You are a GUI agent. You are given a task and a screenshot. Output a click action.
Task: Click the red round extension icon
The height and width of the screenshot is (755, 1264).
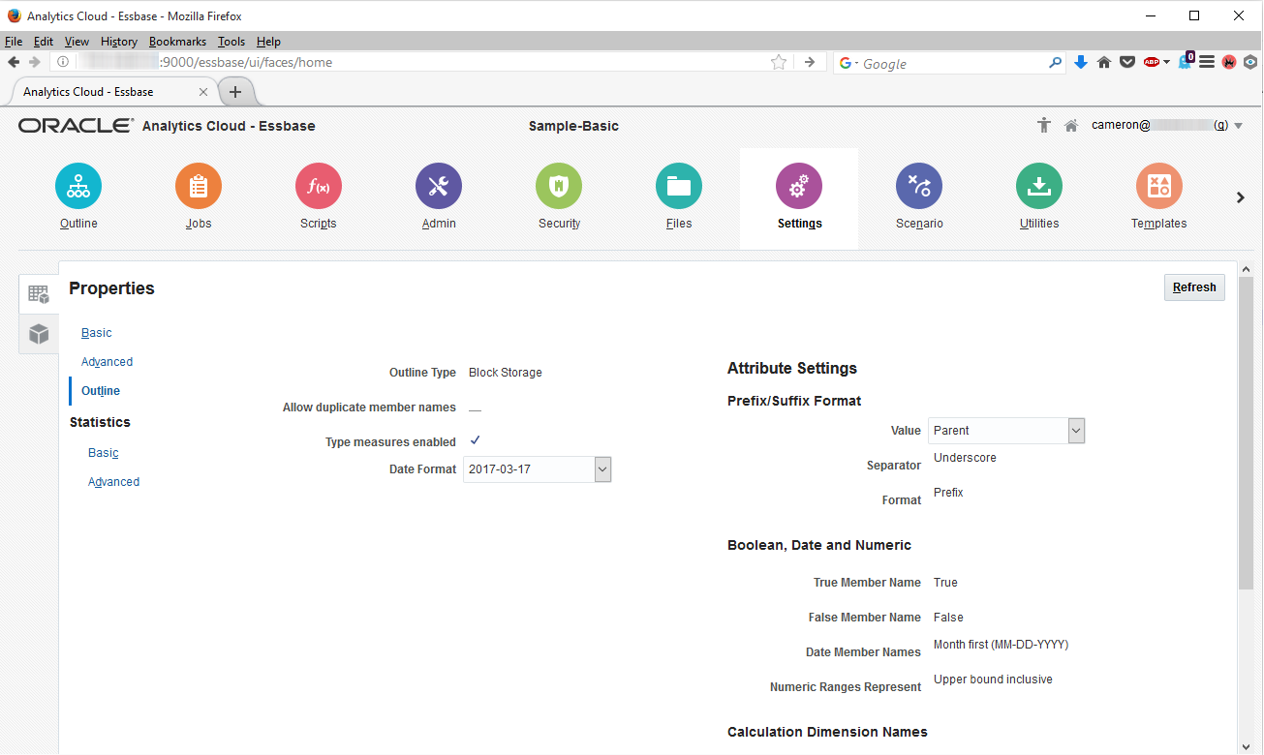point(1229,62)
